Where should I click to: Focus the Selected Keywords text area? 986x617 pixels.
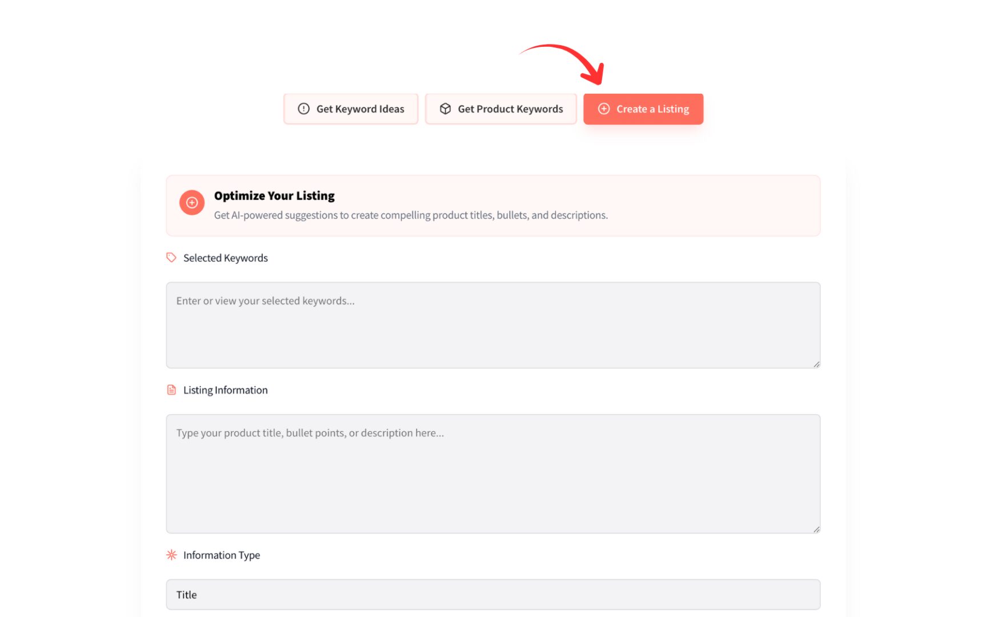[x=493, y=325]
